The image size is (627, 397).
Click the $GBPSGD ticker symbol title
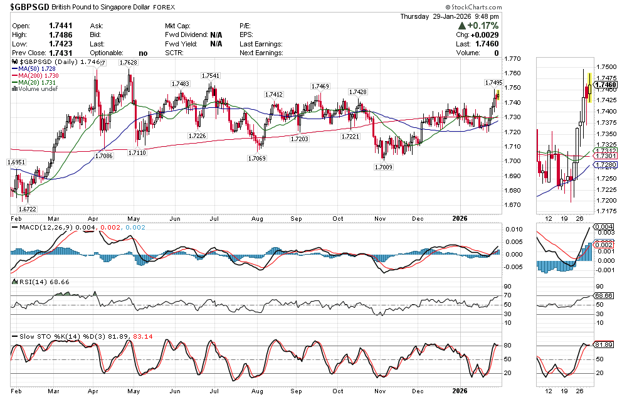(x=30, y=7)
